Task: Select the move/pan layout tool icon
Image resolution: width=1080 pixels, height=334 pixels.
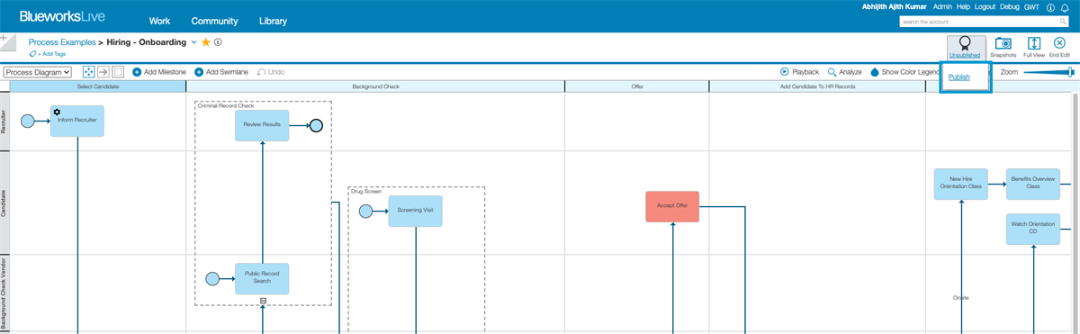Action: click(x=89, y=71)
